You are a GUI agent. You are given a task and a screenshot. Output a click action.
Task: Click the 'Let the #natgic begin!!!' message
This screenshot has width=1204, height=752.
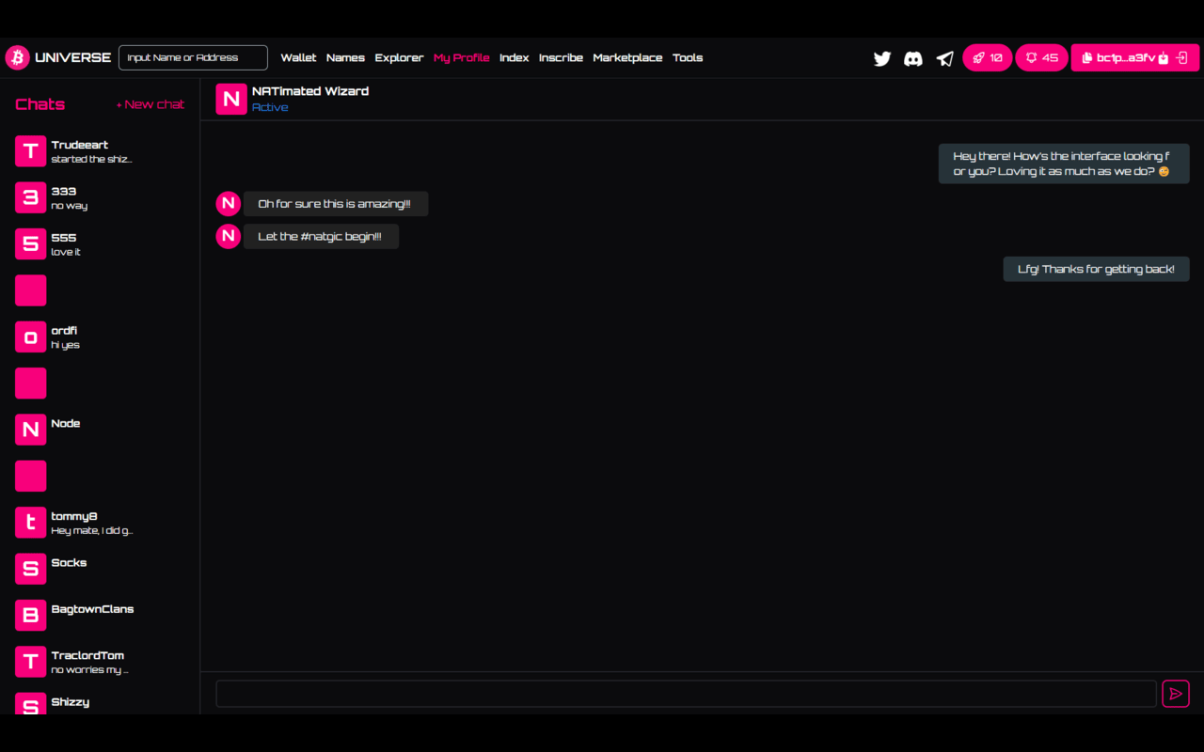[321, 237]
